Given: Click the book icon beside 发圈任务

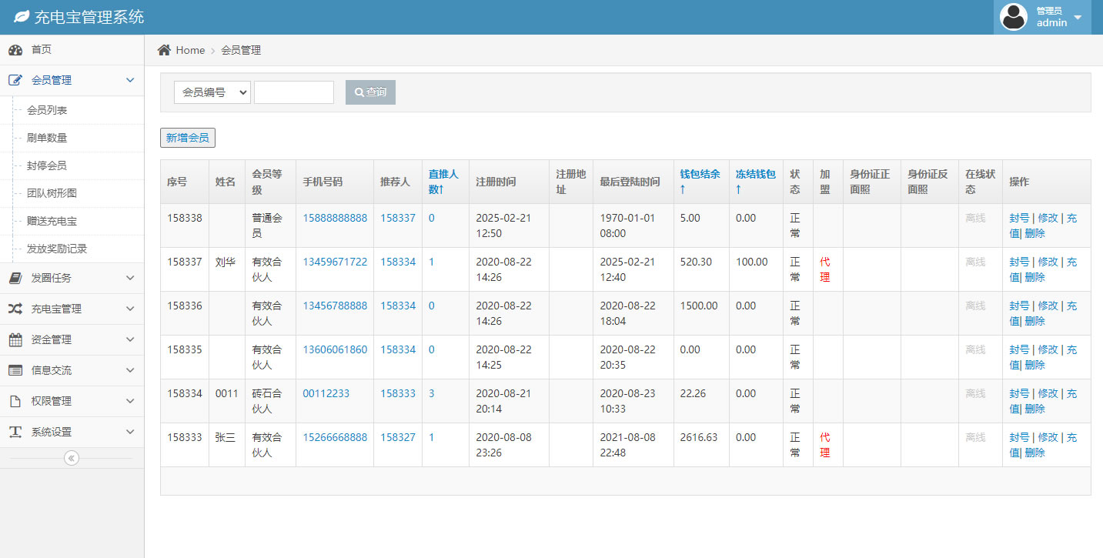Looking at the screenshot, I should pyautogui.click(x=15, y=278).
